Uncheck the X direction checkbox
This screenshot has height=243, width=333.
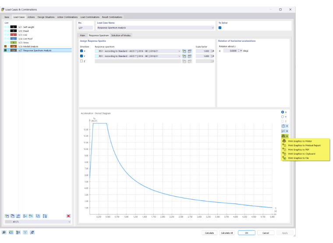pos(81,51)
